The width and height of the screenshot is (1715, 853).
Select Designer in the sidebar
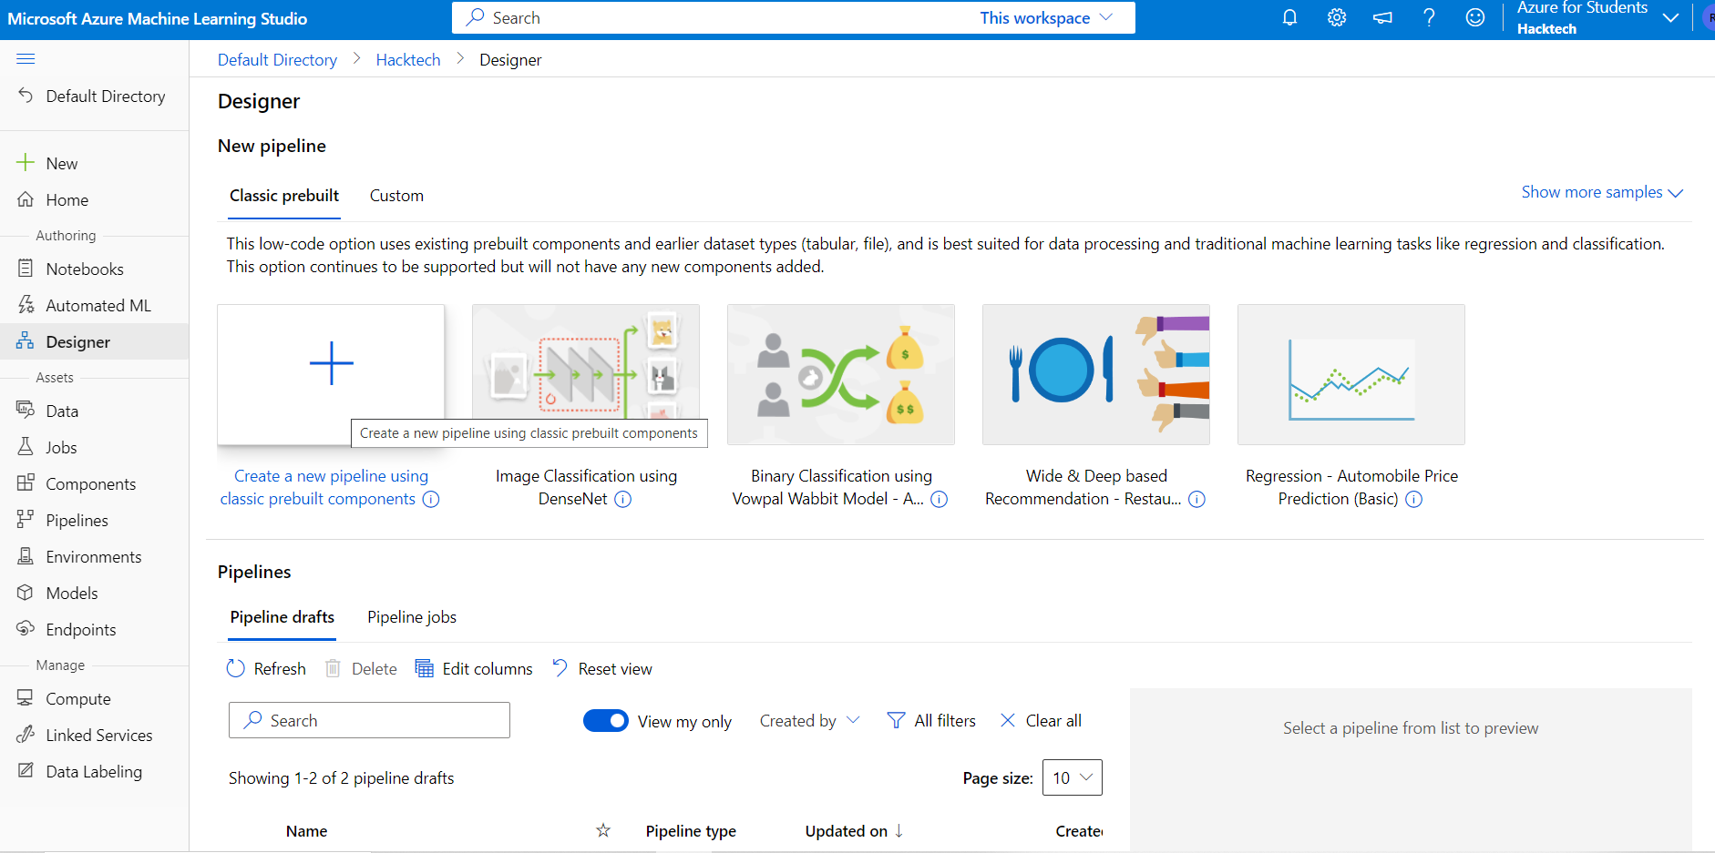[95, 342]
